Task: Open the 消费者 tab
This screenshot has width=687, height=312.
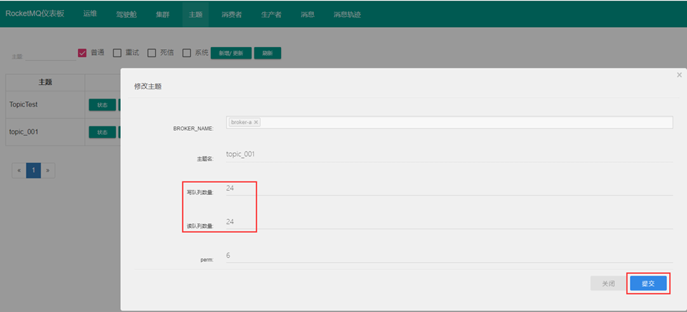Action: pos(232,14)
